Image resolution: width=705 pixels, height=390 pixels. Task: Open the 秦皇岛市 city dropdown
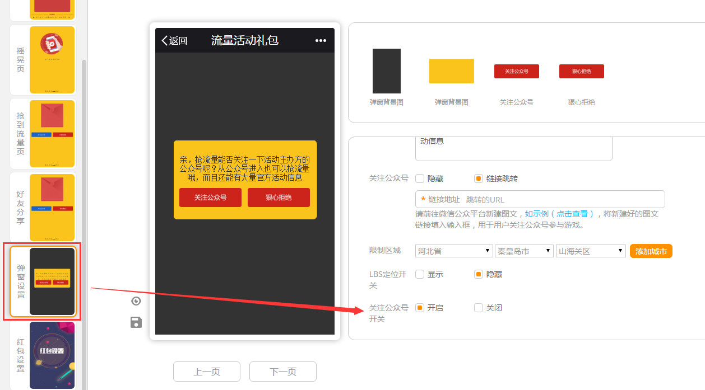(x=524, y=251)
